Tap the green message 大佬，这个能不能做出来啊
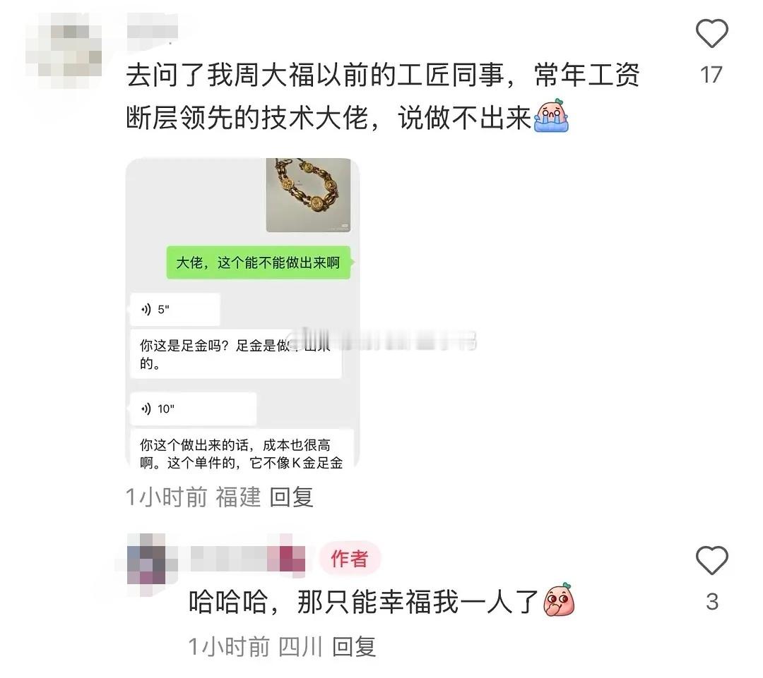 tap(259, 262)
